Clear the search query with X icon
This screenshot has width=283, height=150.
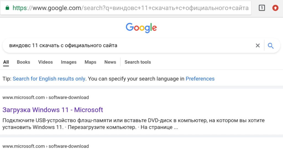click(x=258, y=46)
